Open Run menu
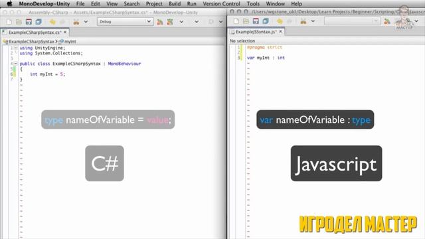 (192, 4)
